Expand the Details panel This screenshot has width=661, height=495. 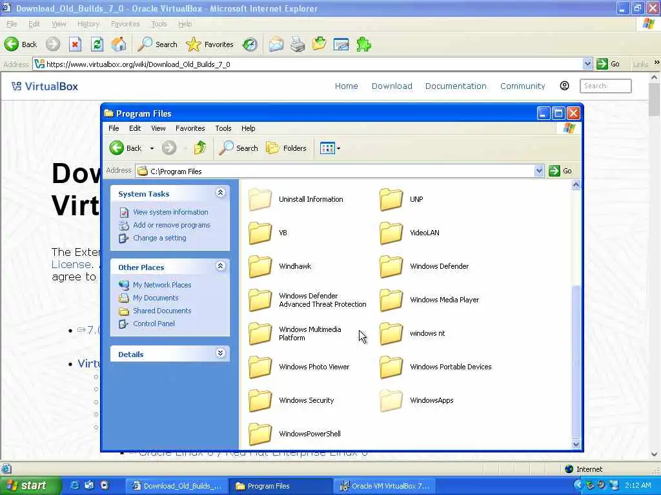(x=221, y=353)
